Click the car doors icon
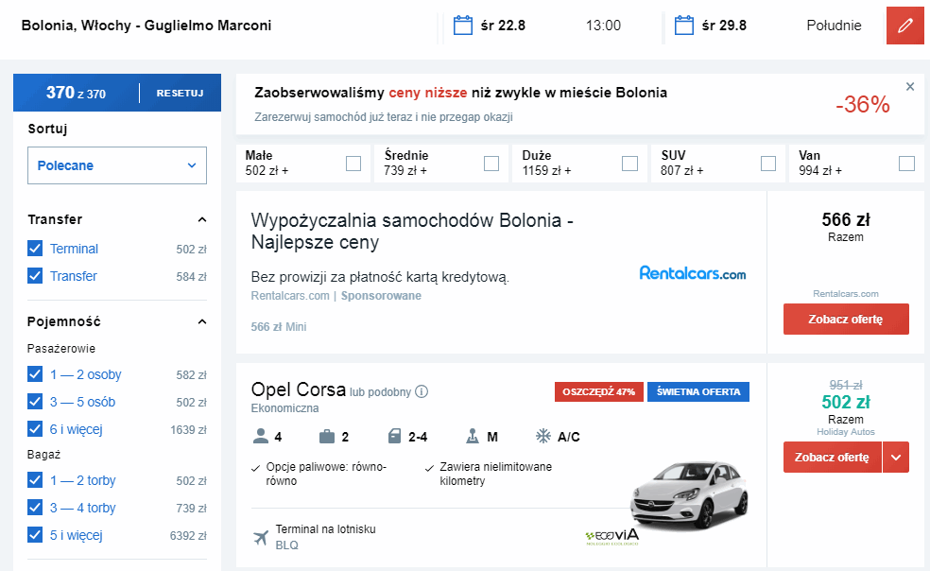This screenshot has width=930, height=571. [394, 437]
